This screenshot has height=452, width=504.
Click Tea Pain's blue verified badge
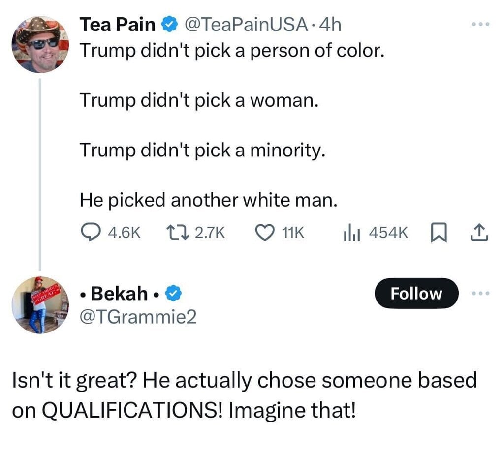[x=169, y=25]
